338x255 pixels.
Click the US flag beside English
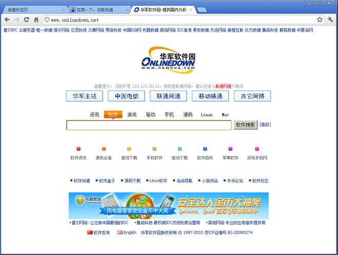[120, 232]
